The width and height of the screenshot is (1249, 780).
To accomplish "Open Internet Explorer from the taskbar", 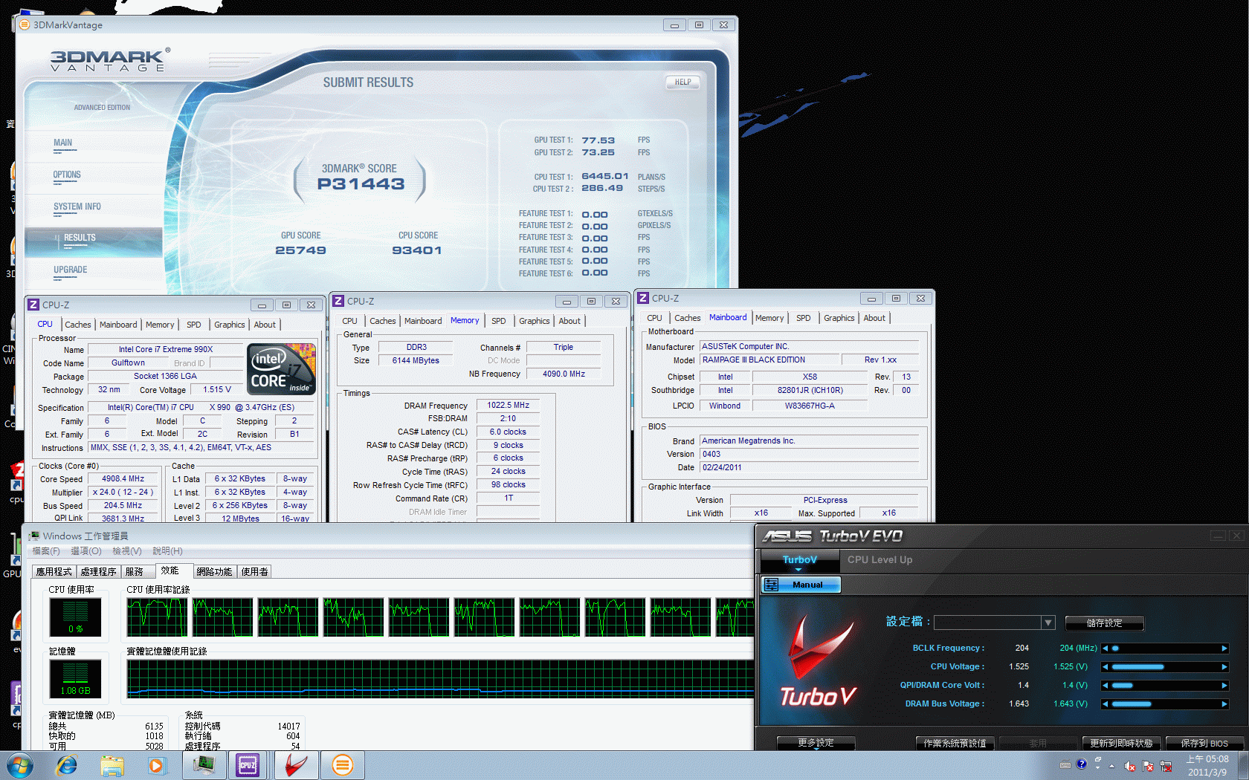I will coord(67,765).
